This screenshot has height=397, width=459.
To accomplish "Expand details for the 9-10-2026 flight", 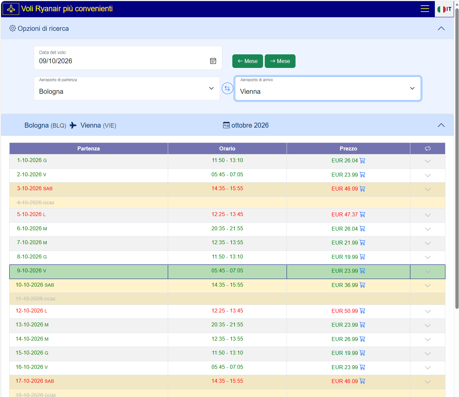I will (x=428, y=272).
